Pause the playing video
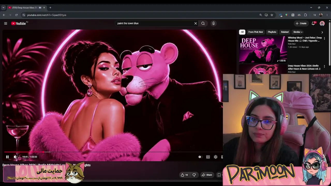The height and width of the screenshot is (186, 331). [x=7, y=157]
